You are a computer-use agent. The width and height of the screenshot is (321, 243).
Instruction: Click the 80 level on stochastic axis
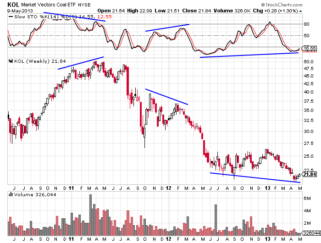pos(306,24)
